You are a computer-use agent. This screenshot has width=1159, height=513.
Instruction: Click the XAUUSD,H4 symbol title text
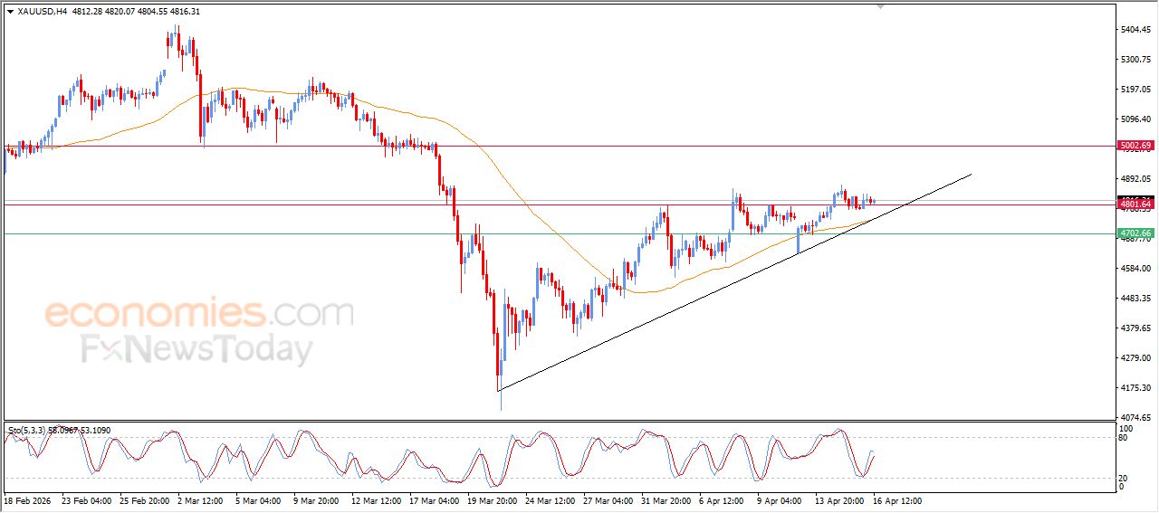42,12
